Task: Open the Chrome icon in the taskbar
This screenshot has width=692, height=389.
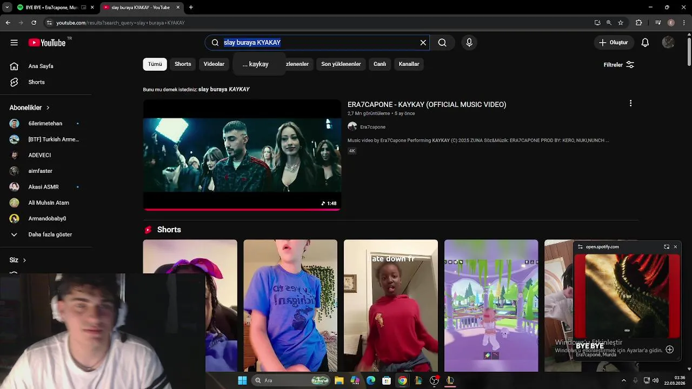Action: point(402,380)
